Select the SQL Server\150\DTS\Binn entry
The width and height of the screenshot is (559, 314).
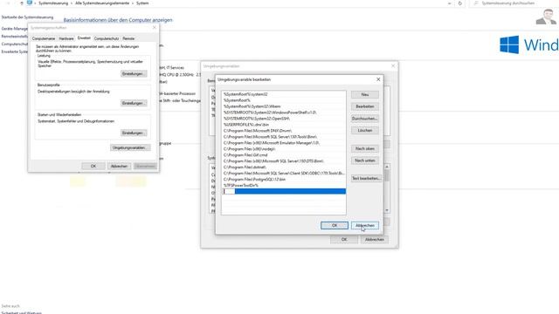click(x=284, y=160)
